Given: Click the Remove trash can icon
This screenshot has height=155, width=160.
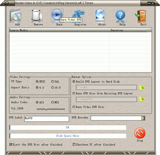Looking at the screenshot, I should (37, 16).
